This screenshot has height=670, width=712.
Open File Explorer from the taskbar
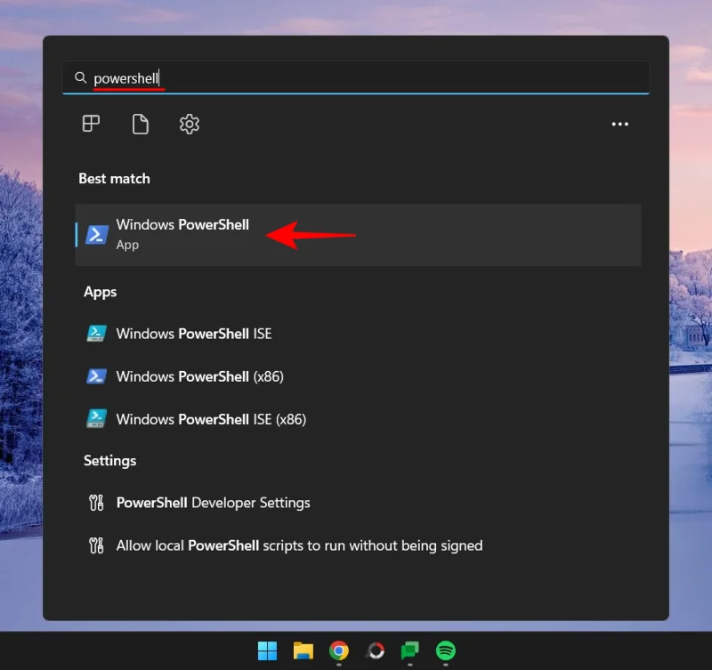click(303, 651)
